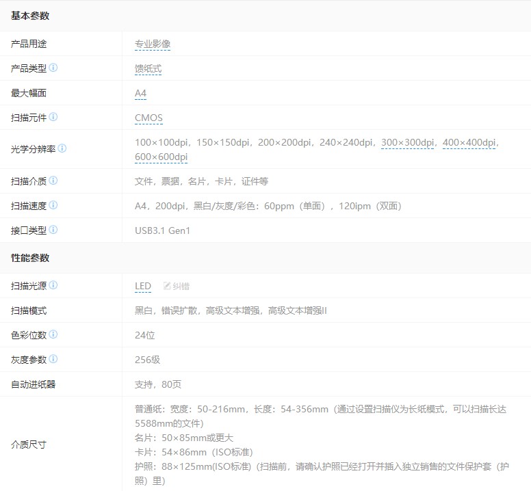Open the 专业影像 link
This screenshot has width=531, height=491.
tap(153, 44)
